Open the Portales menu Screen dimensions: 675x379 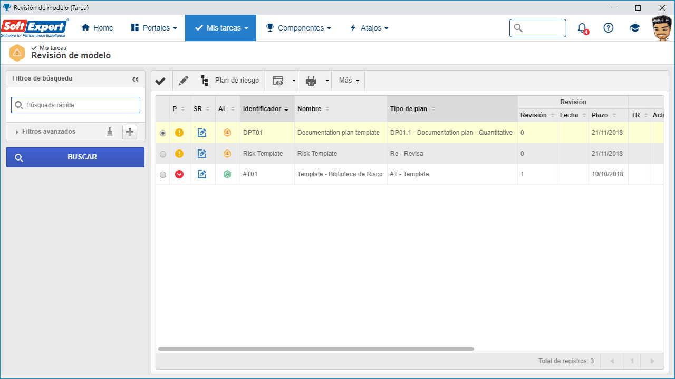pos(153,28)
